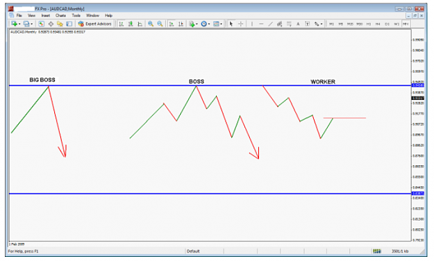This screenshot has width=434, height=261.
Task: Select the Text (A) tool
Action: point(298,24)
